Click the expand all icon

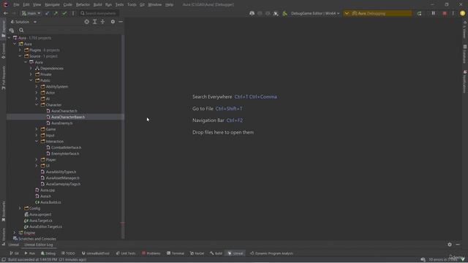pos(94,22)
